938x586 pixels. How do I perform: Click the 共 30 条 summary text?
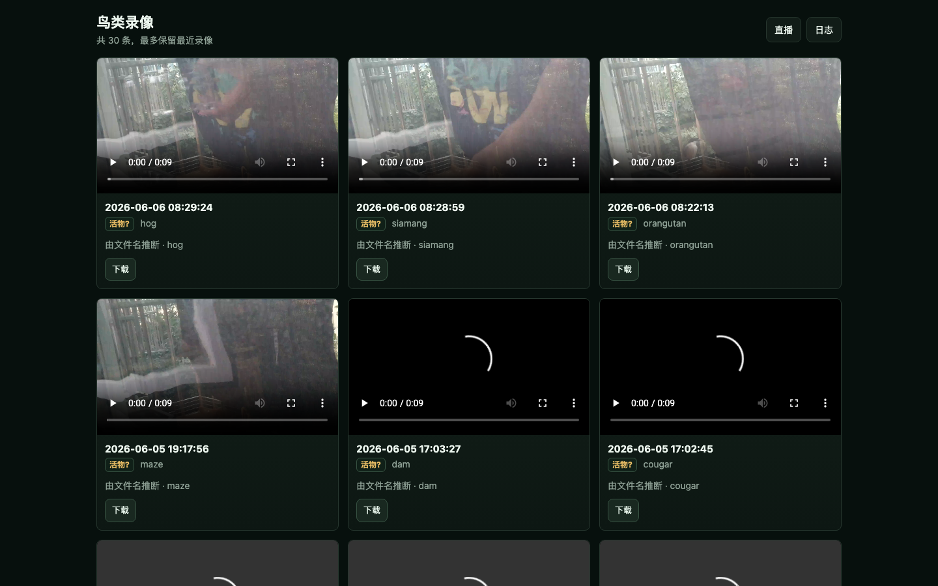(154, 40)
